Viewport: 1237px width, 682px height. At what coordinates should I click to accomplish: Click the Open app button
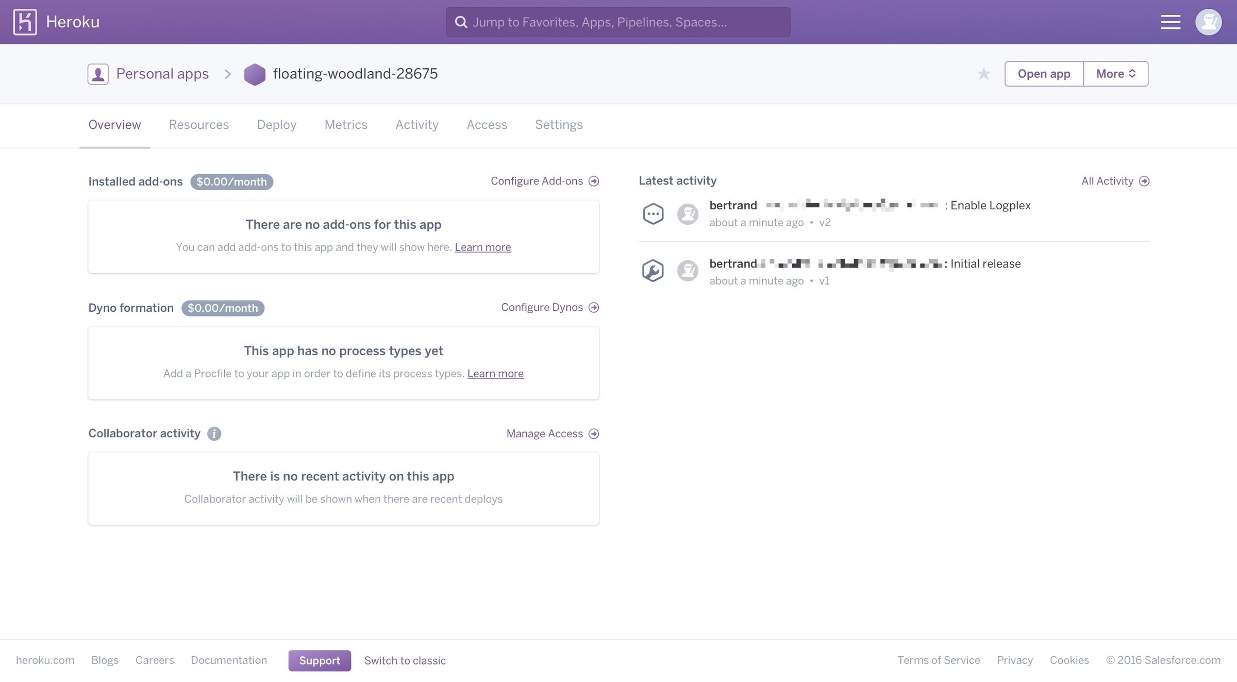click(1044, 74)
